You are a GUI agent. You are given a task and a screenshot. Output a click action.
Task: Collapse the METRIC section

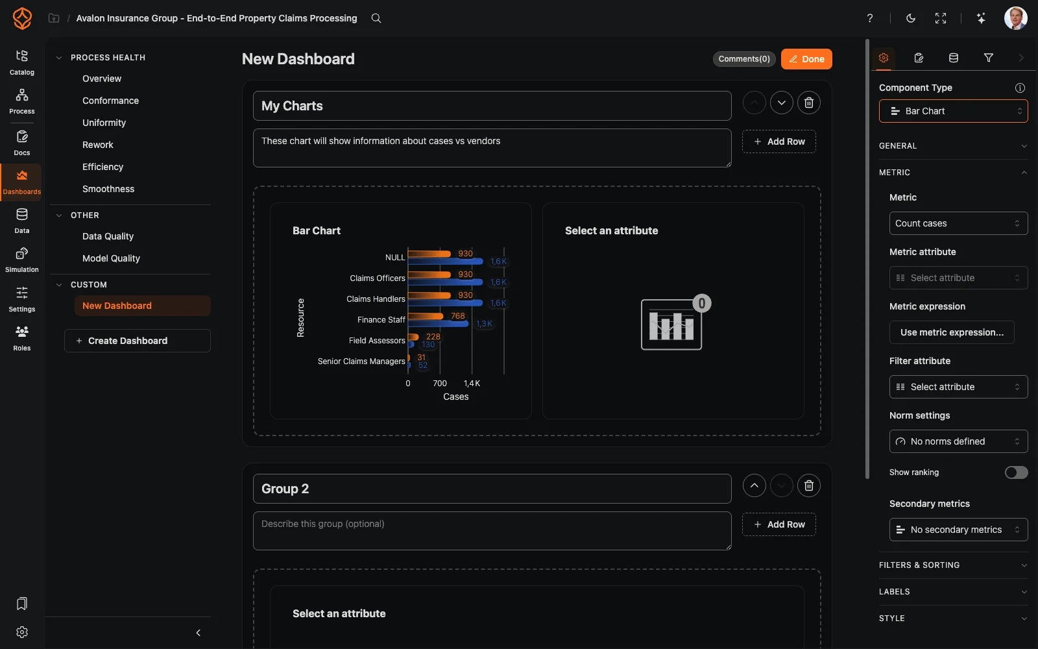(954, 173)
